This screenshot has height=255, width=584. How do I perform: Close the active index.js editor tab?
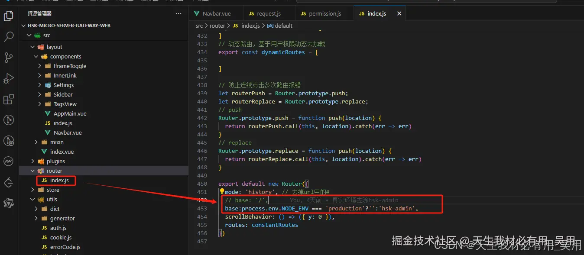399,13
